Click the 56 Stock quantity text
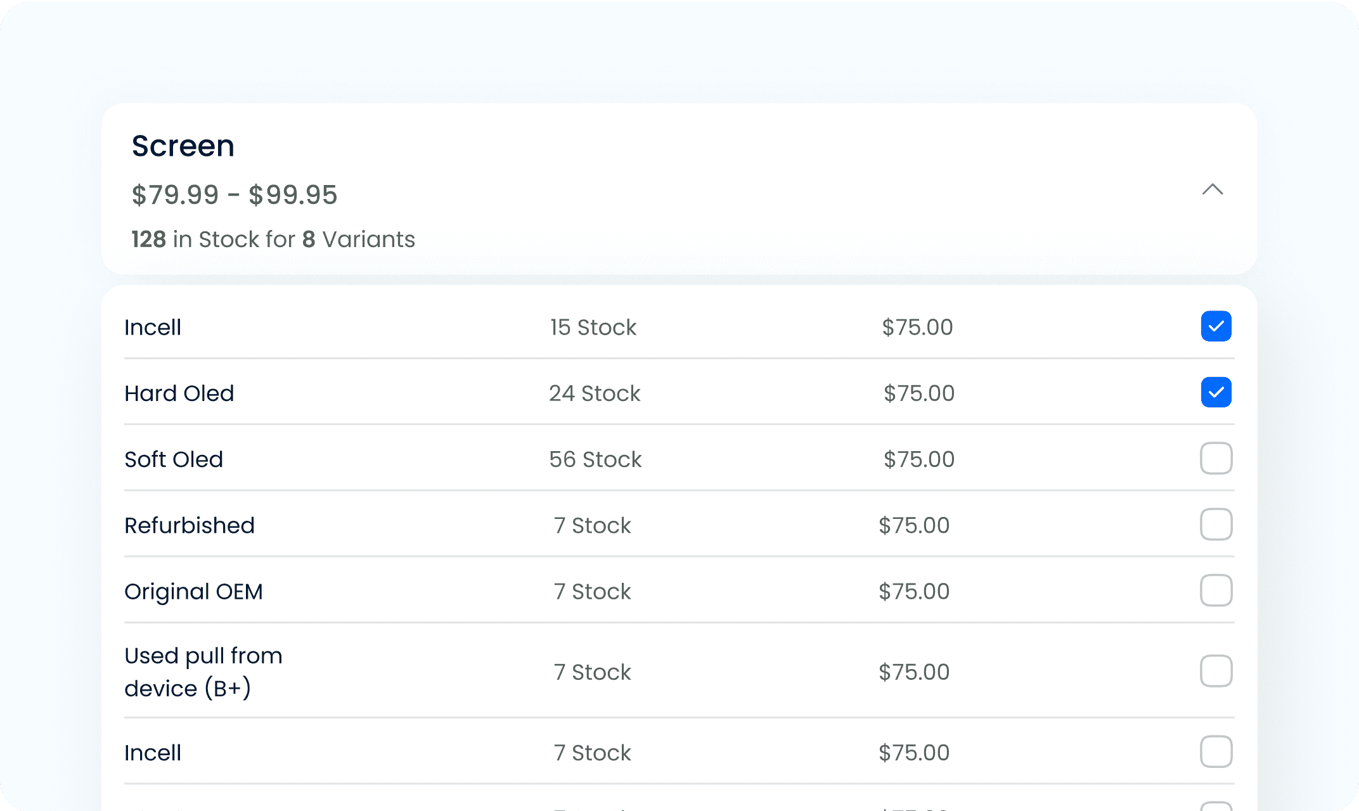The height and width of the screenshot is (811, 1359). pyautogui.click(x=595, y=459)
